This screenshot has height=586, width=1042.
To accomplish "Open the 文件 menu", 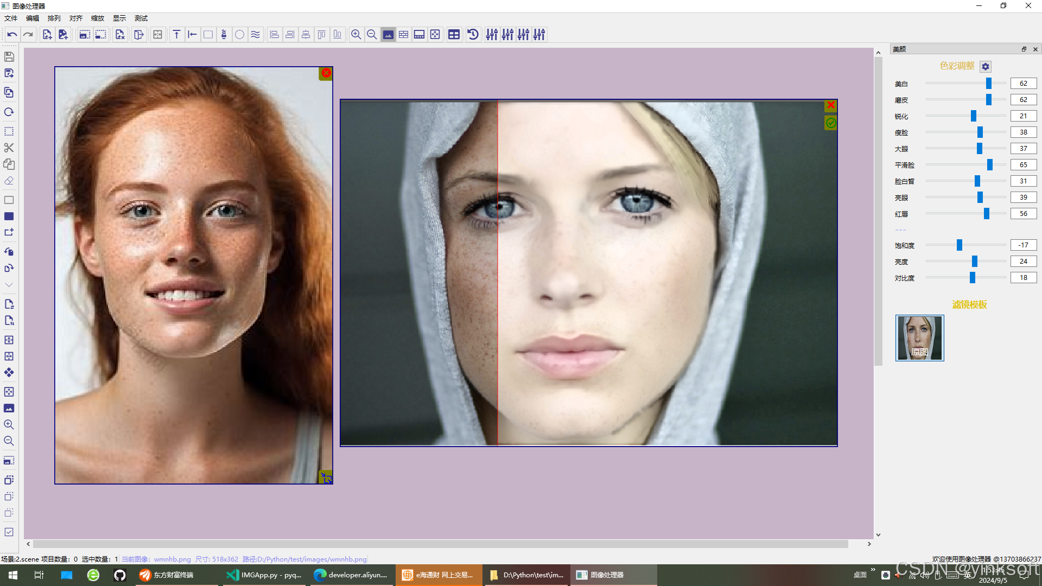I will pos(11,18).
